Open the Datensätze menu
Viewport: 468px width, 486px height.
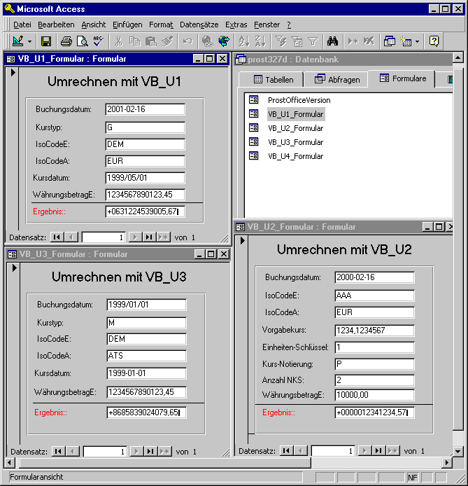pos(199,25)
